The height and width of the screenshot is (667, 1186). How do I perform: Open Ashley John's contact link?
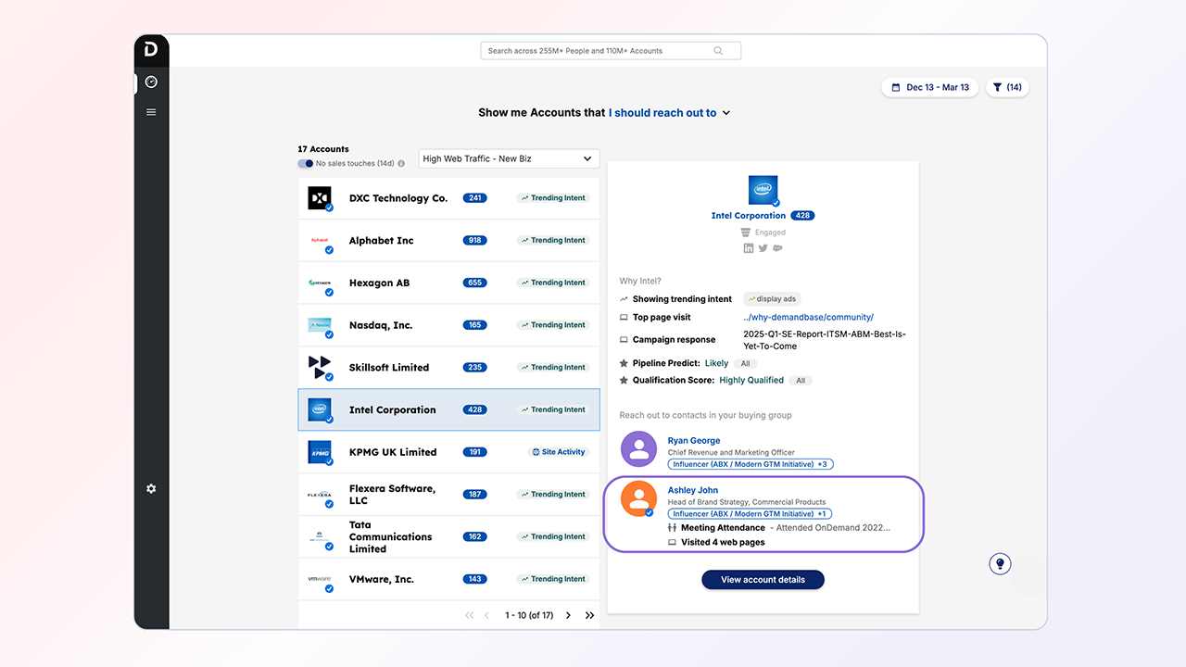point(693,490)
